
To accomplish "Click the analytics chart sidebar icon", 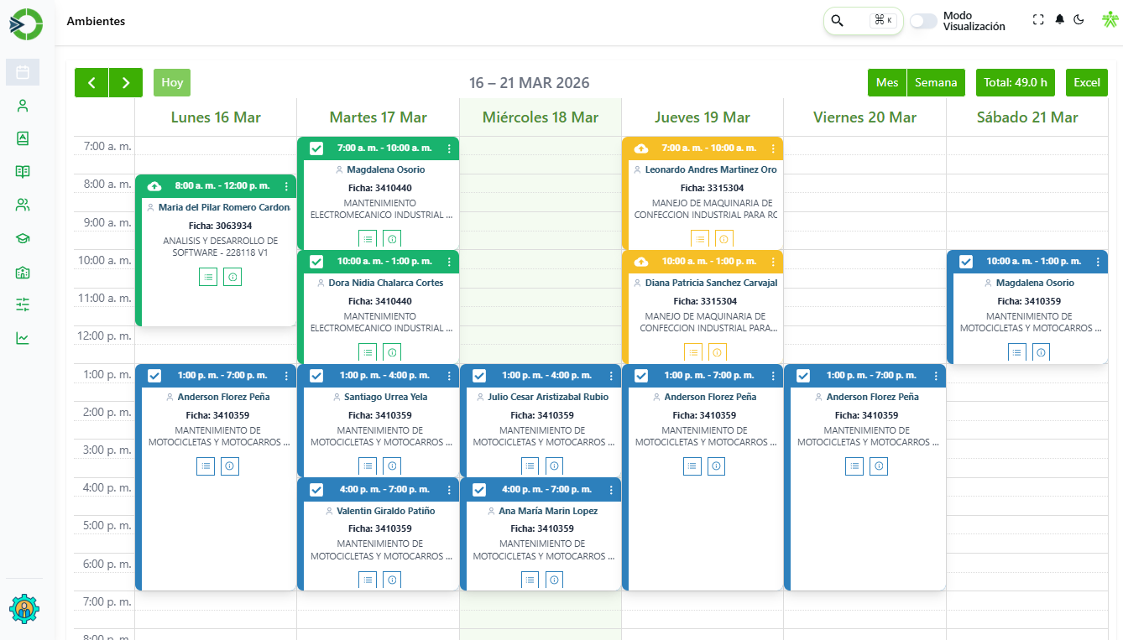I will tap(23, 338).
